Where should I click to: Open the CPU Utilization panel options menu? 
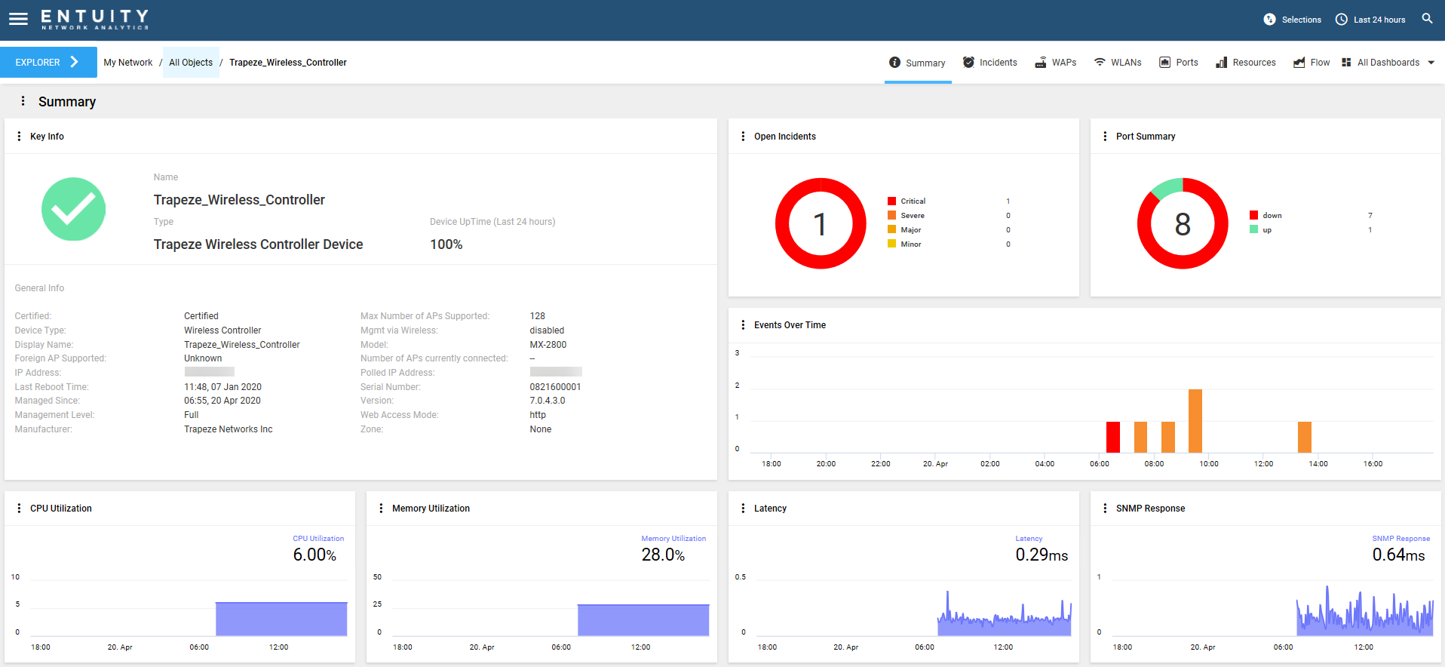click(19, 509)
